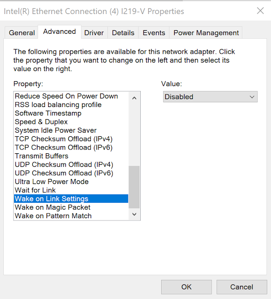The width and height of the screenshot is (271, 299).
Task: Click the highlighted Wake on Link Settings
Action: coord(71,199)
